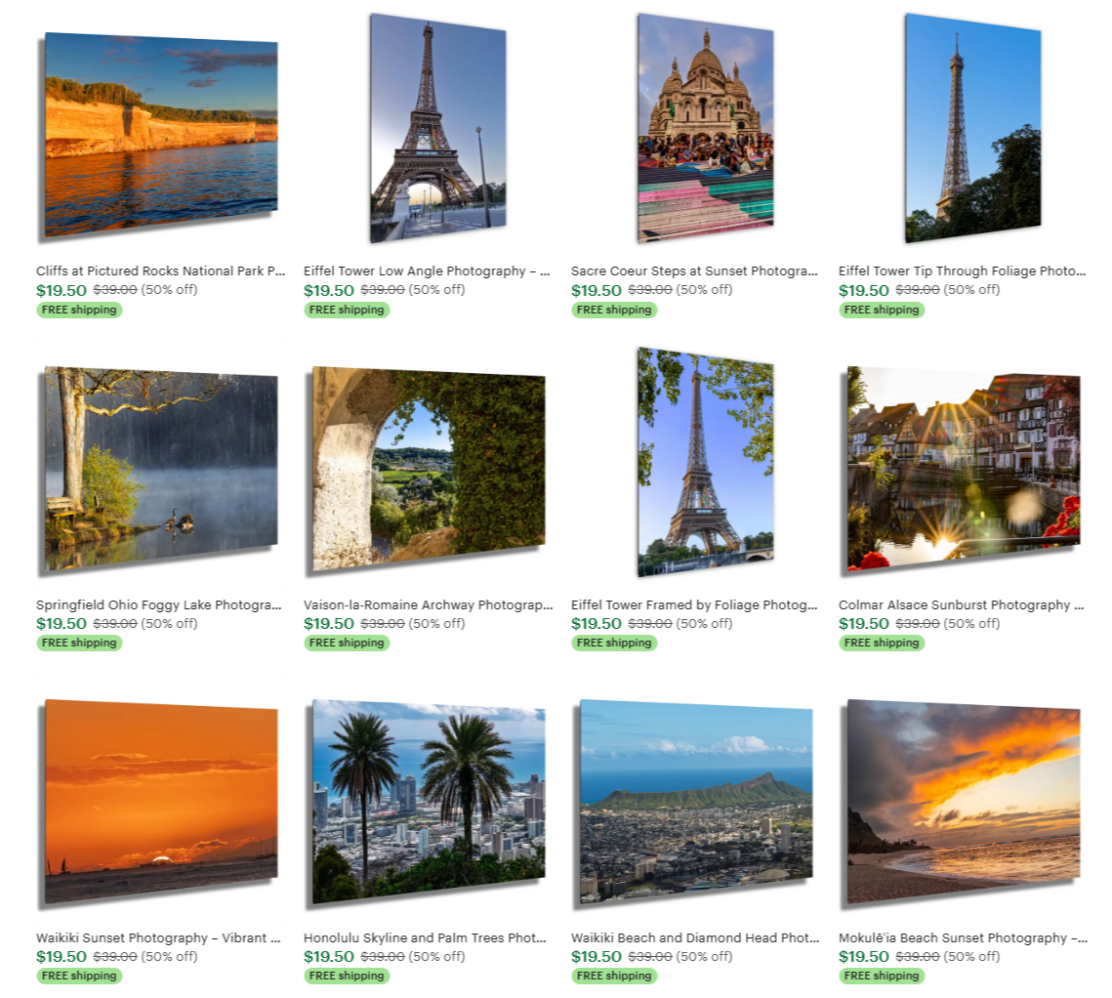
Task: Click the Colmar Alsace Sunburst Photography title
Action: point(961,605)
